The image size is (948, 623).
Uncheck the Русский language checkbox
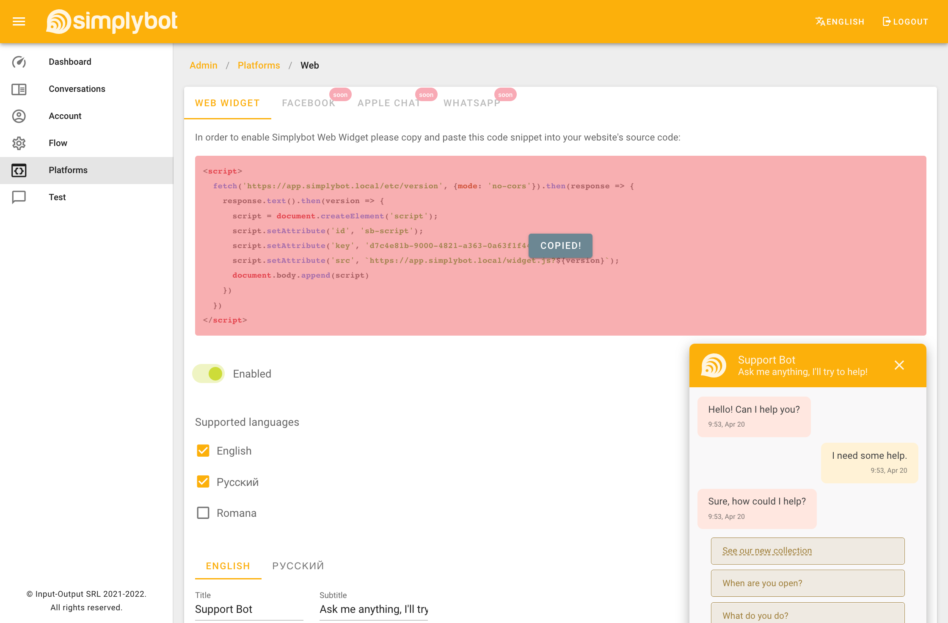tap(203, 482)
